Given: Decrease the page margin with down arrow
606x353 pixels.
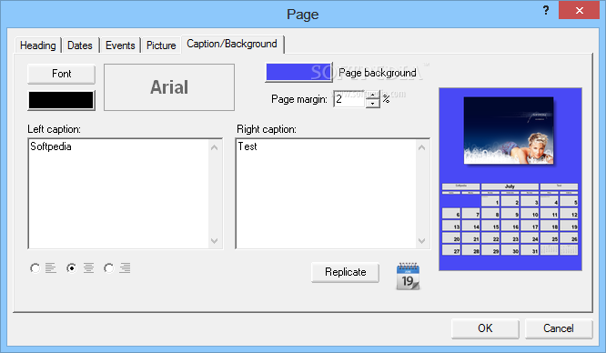Looking at the screenshot, I should (372, 104).
